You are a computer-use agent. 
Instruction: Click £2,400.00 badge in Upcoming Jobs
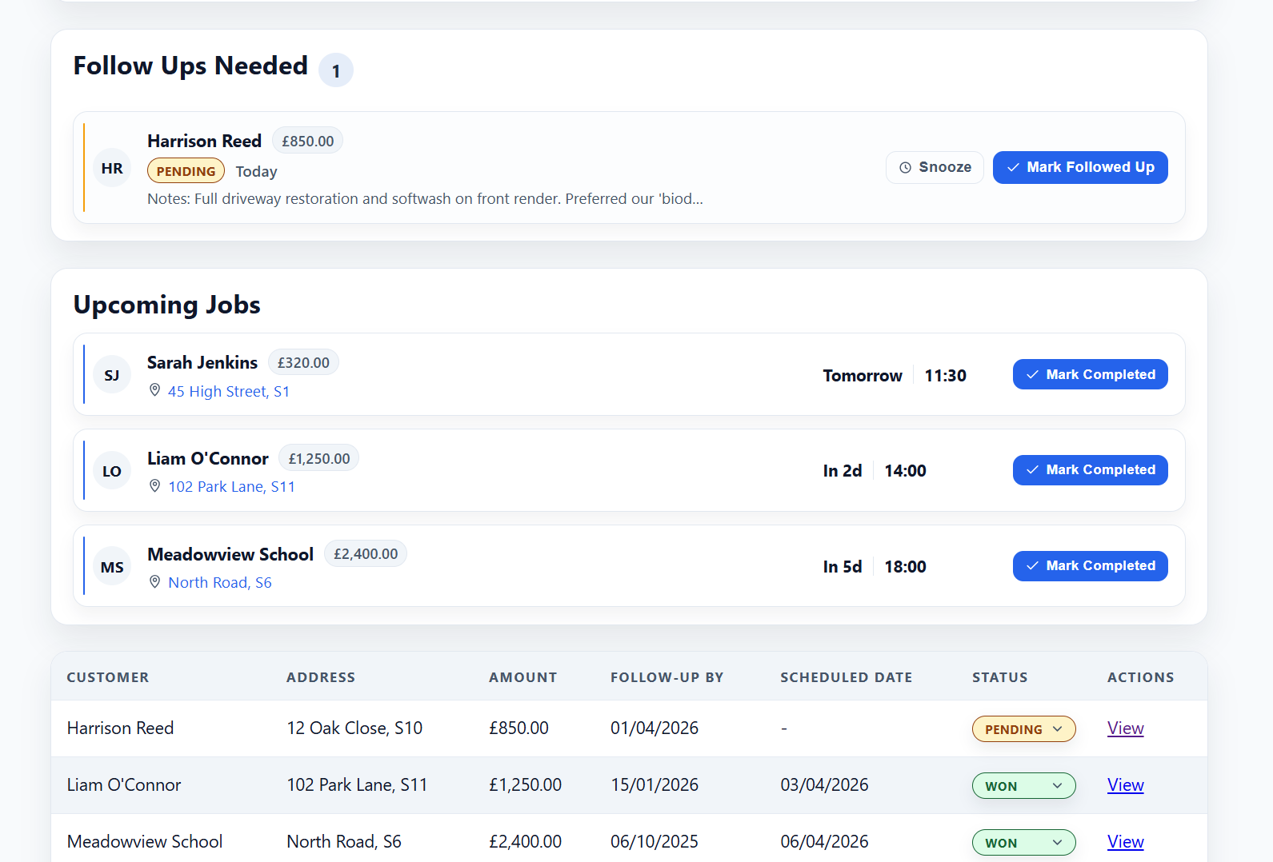click(366, 554)
